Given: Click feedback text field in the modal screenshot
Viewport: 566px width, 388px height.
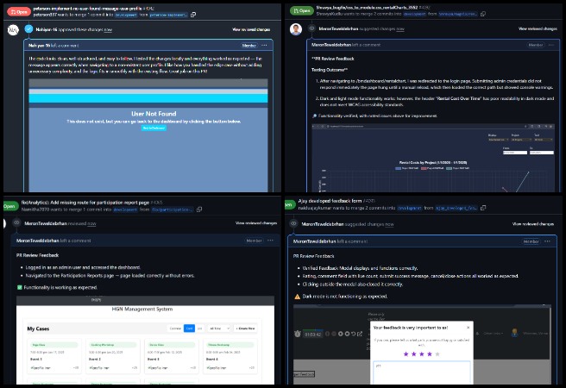Looking at the screenshot, I should tap(421, 372).
